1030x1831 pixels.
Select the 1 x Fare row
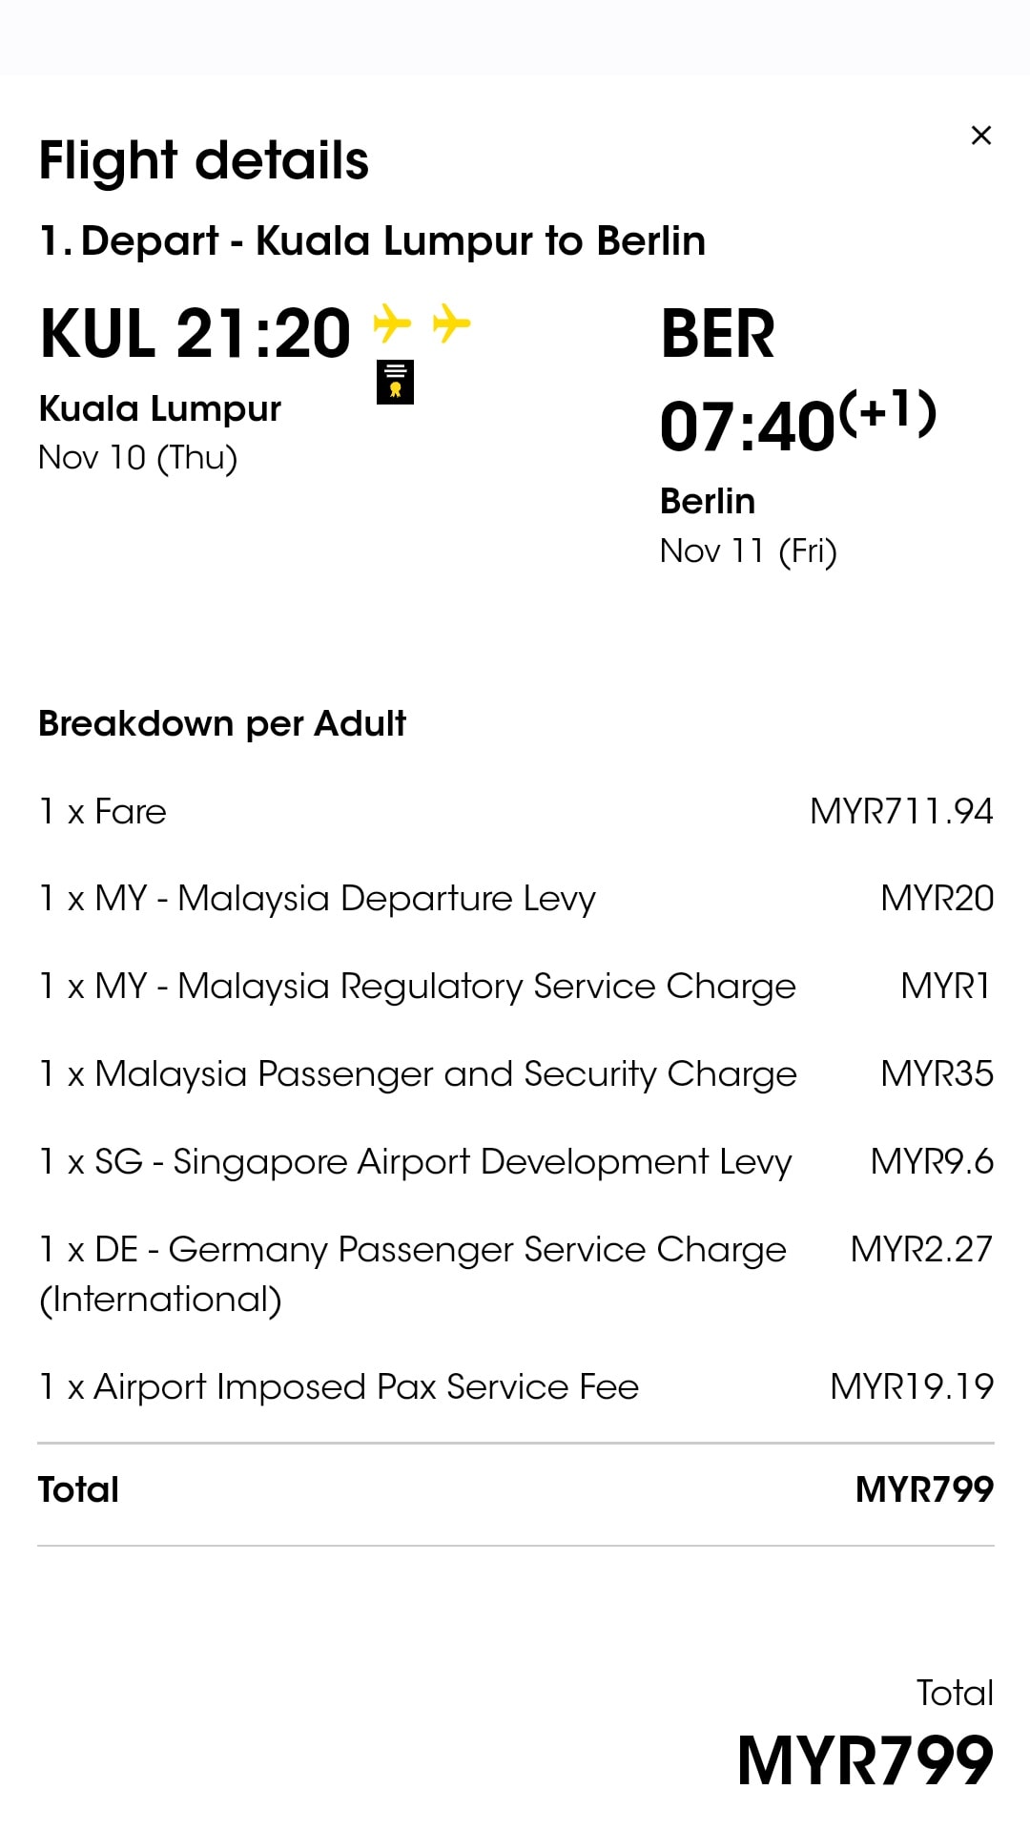coord(516,811)
